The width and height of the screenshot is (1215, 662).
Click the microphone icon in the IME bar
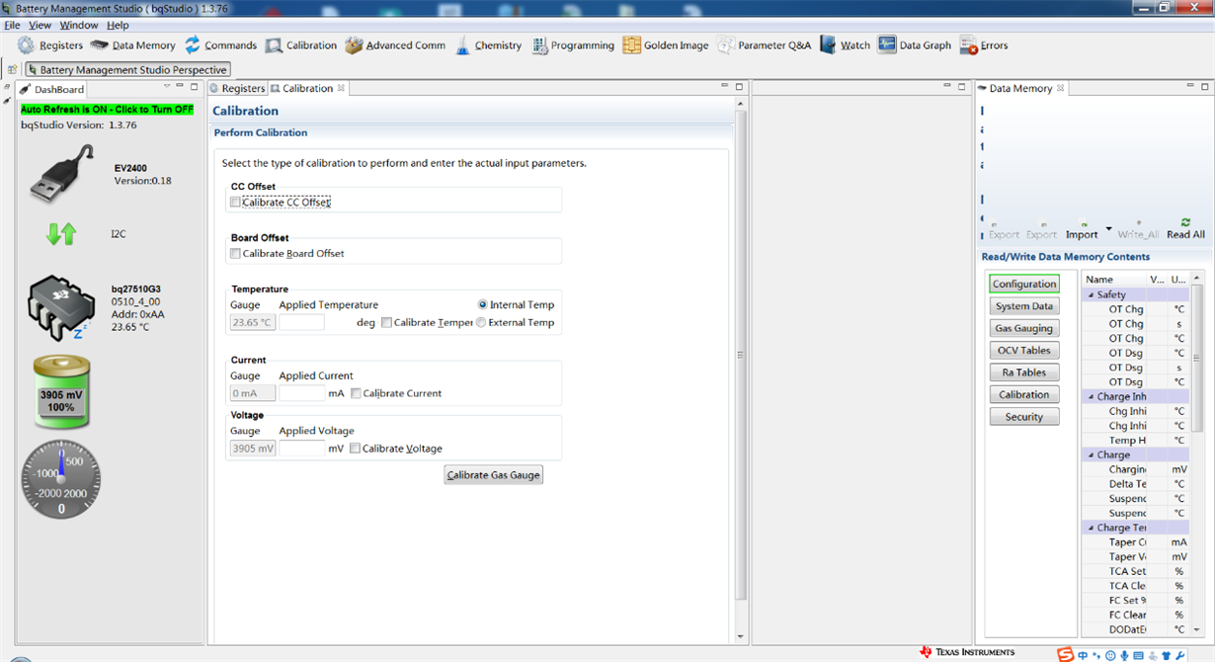pyautogui.click(x=1124, y=655)
